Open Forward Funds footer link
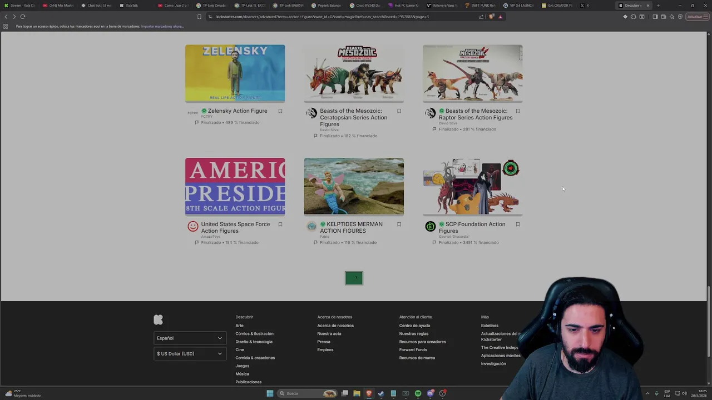 coord(413,350)
